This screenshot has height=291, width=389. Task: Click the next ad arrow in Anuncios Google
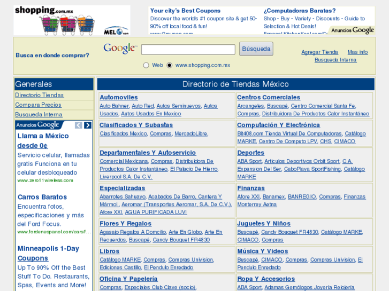tap(88, 125)
